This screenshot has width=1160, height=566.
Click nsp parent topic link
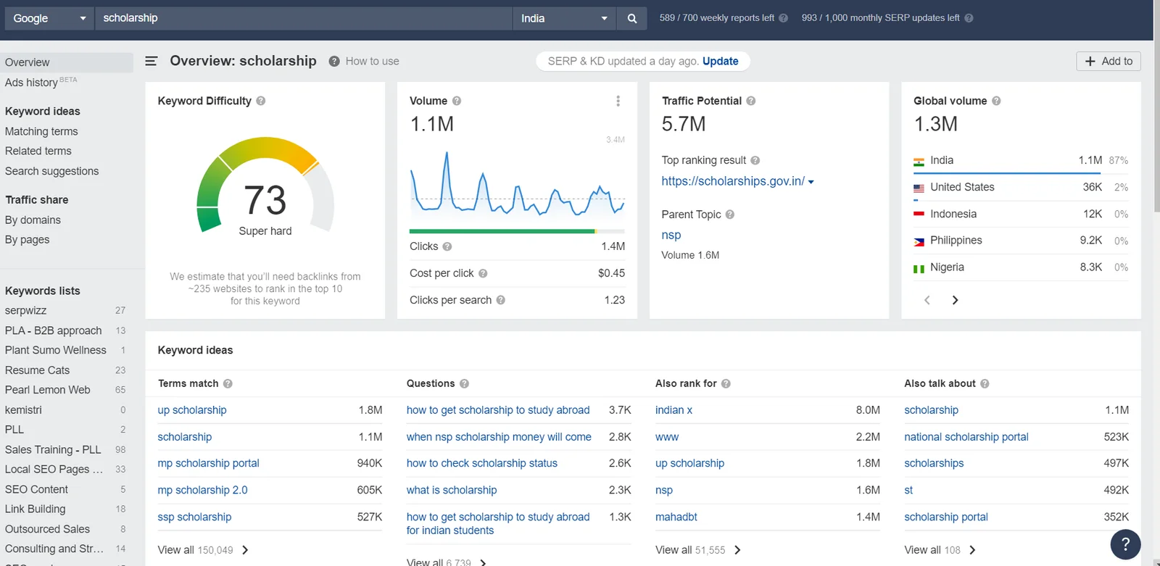(671, 235)
